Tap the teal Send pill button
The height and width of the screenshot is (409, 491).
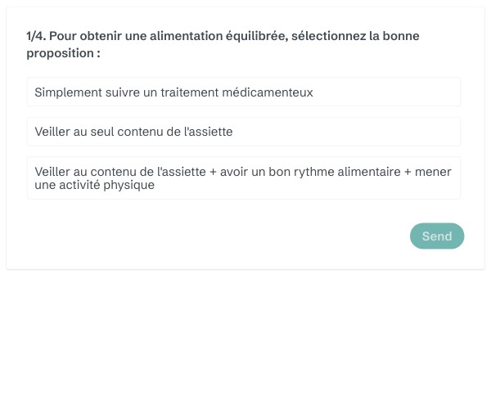click(x=437, y=236)
